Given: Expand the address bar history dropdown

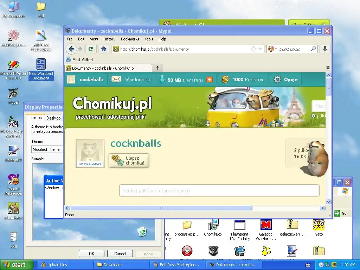Looking at the screenshot, I should pyautogui.click(x=260, y=49).
